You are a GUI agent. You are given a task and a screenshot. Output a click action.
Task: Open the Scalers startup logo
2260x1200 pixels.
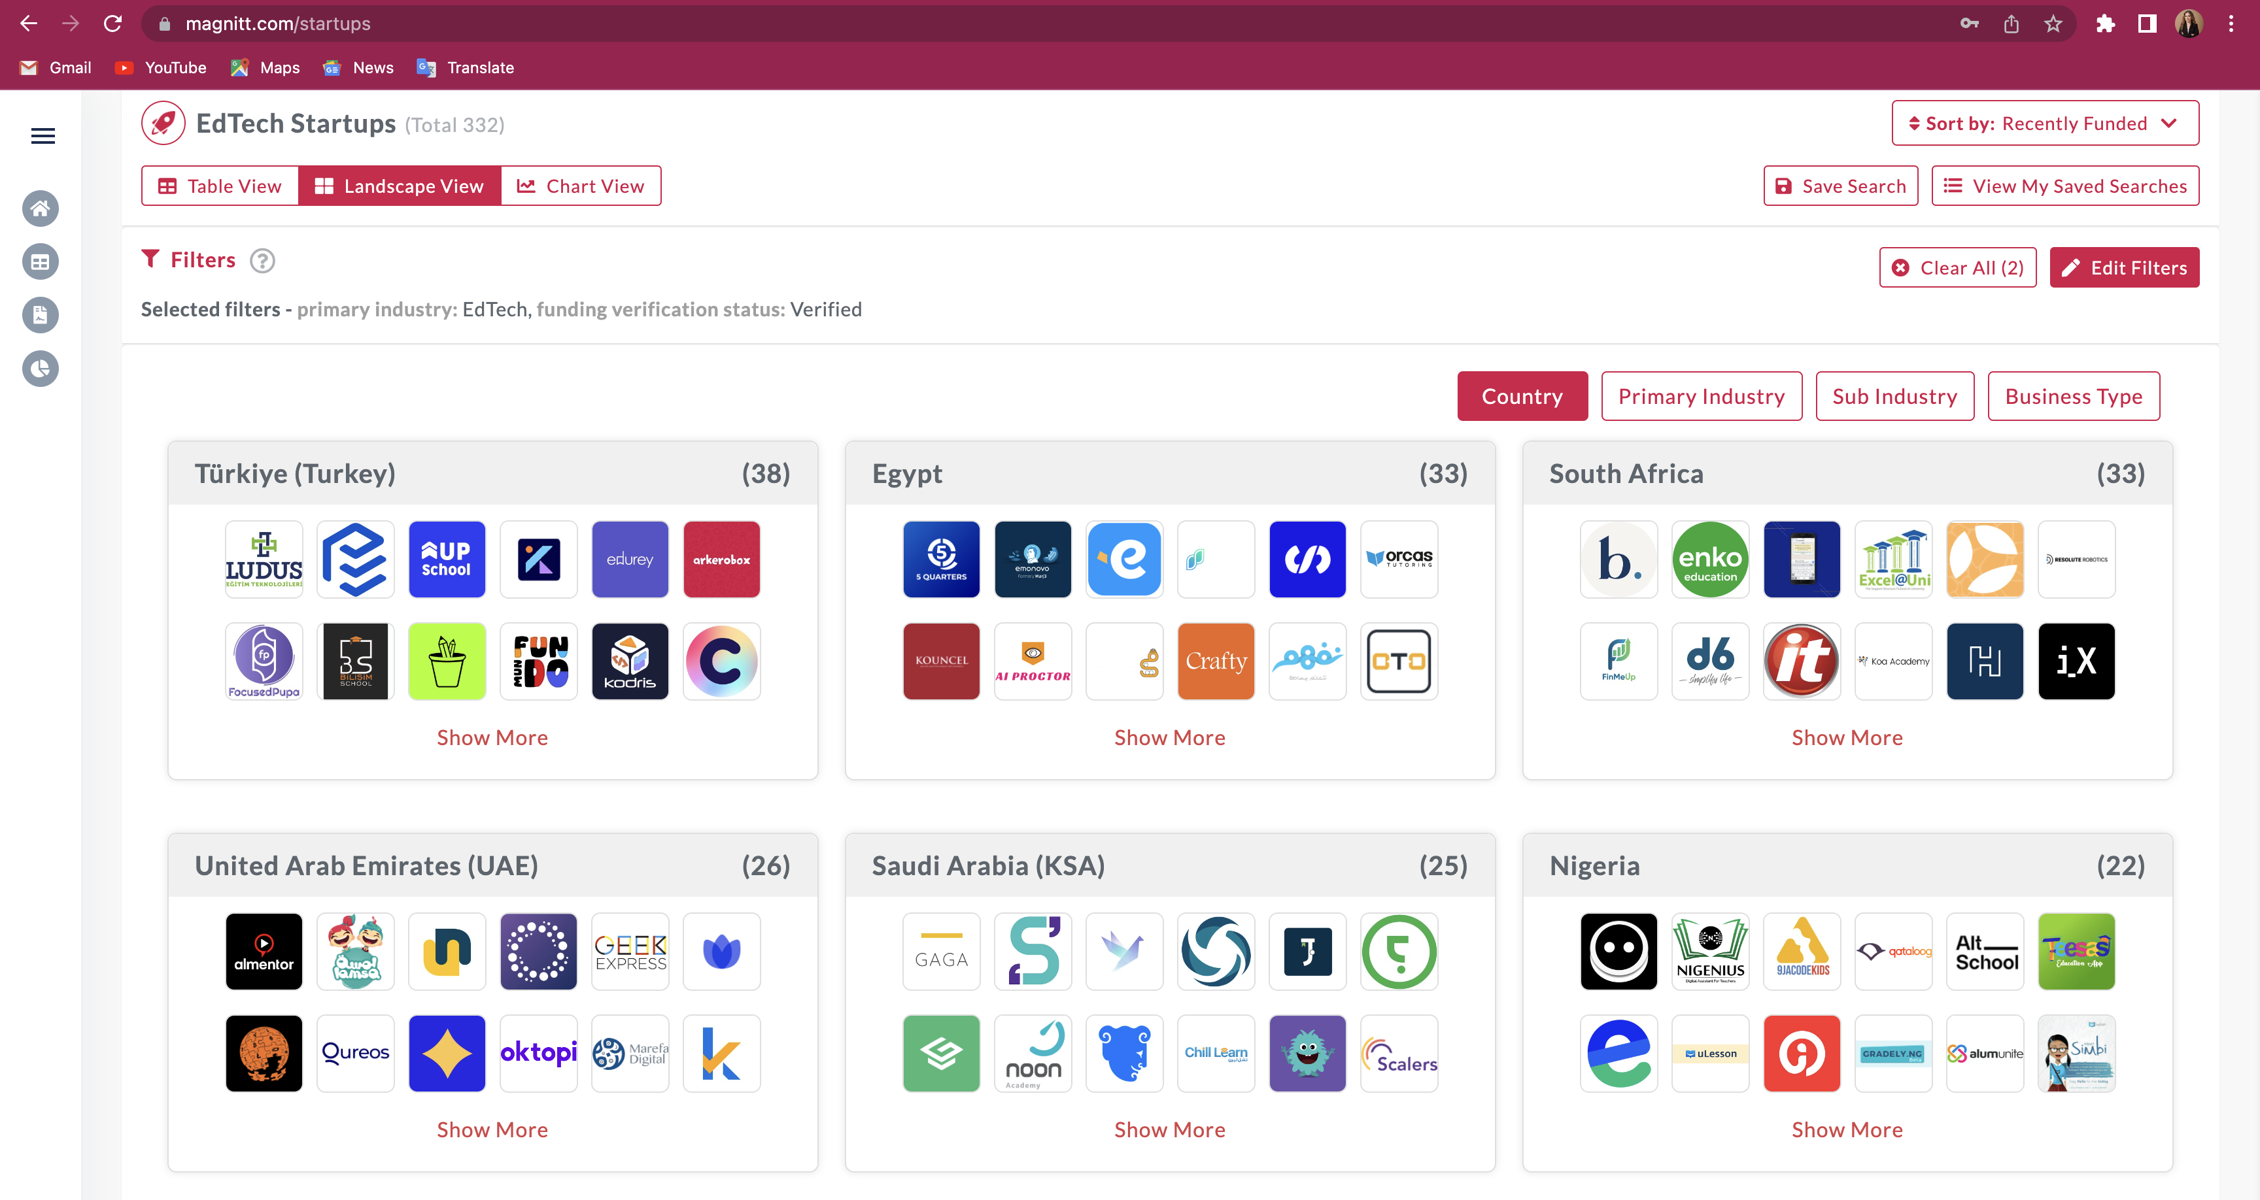(x=1399, y=1054)
